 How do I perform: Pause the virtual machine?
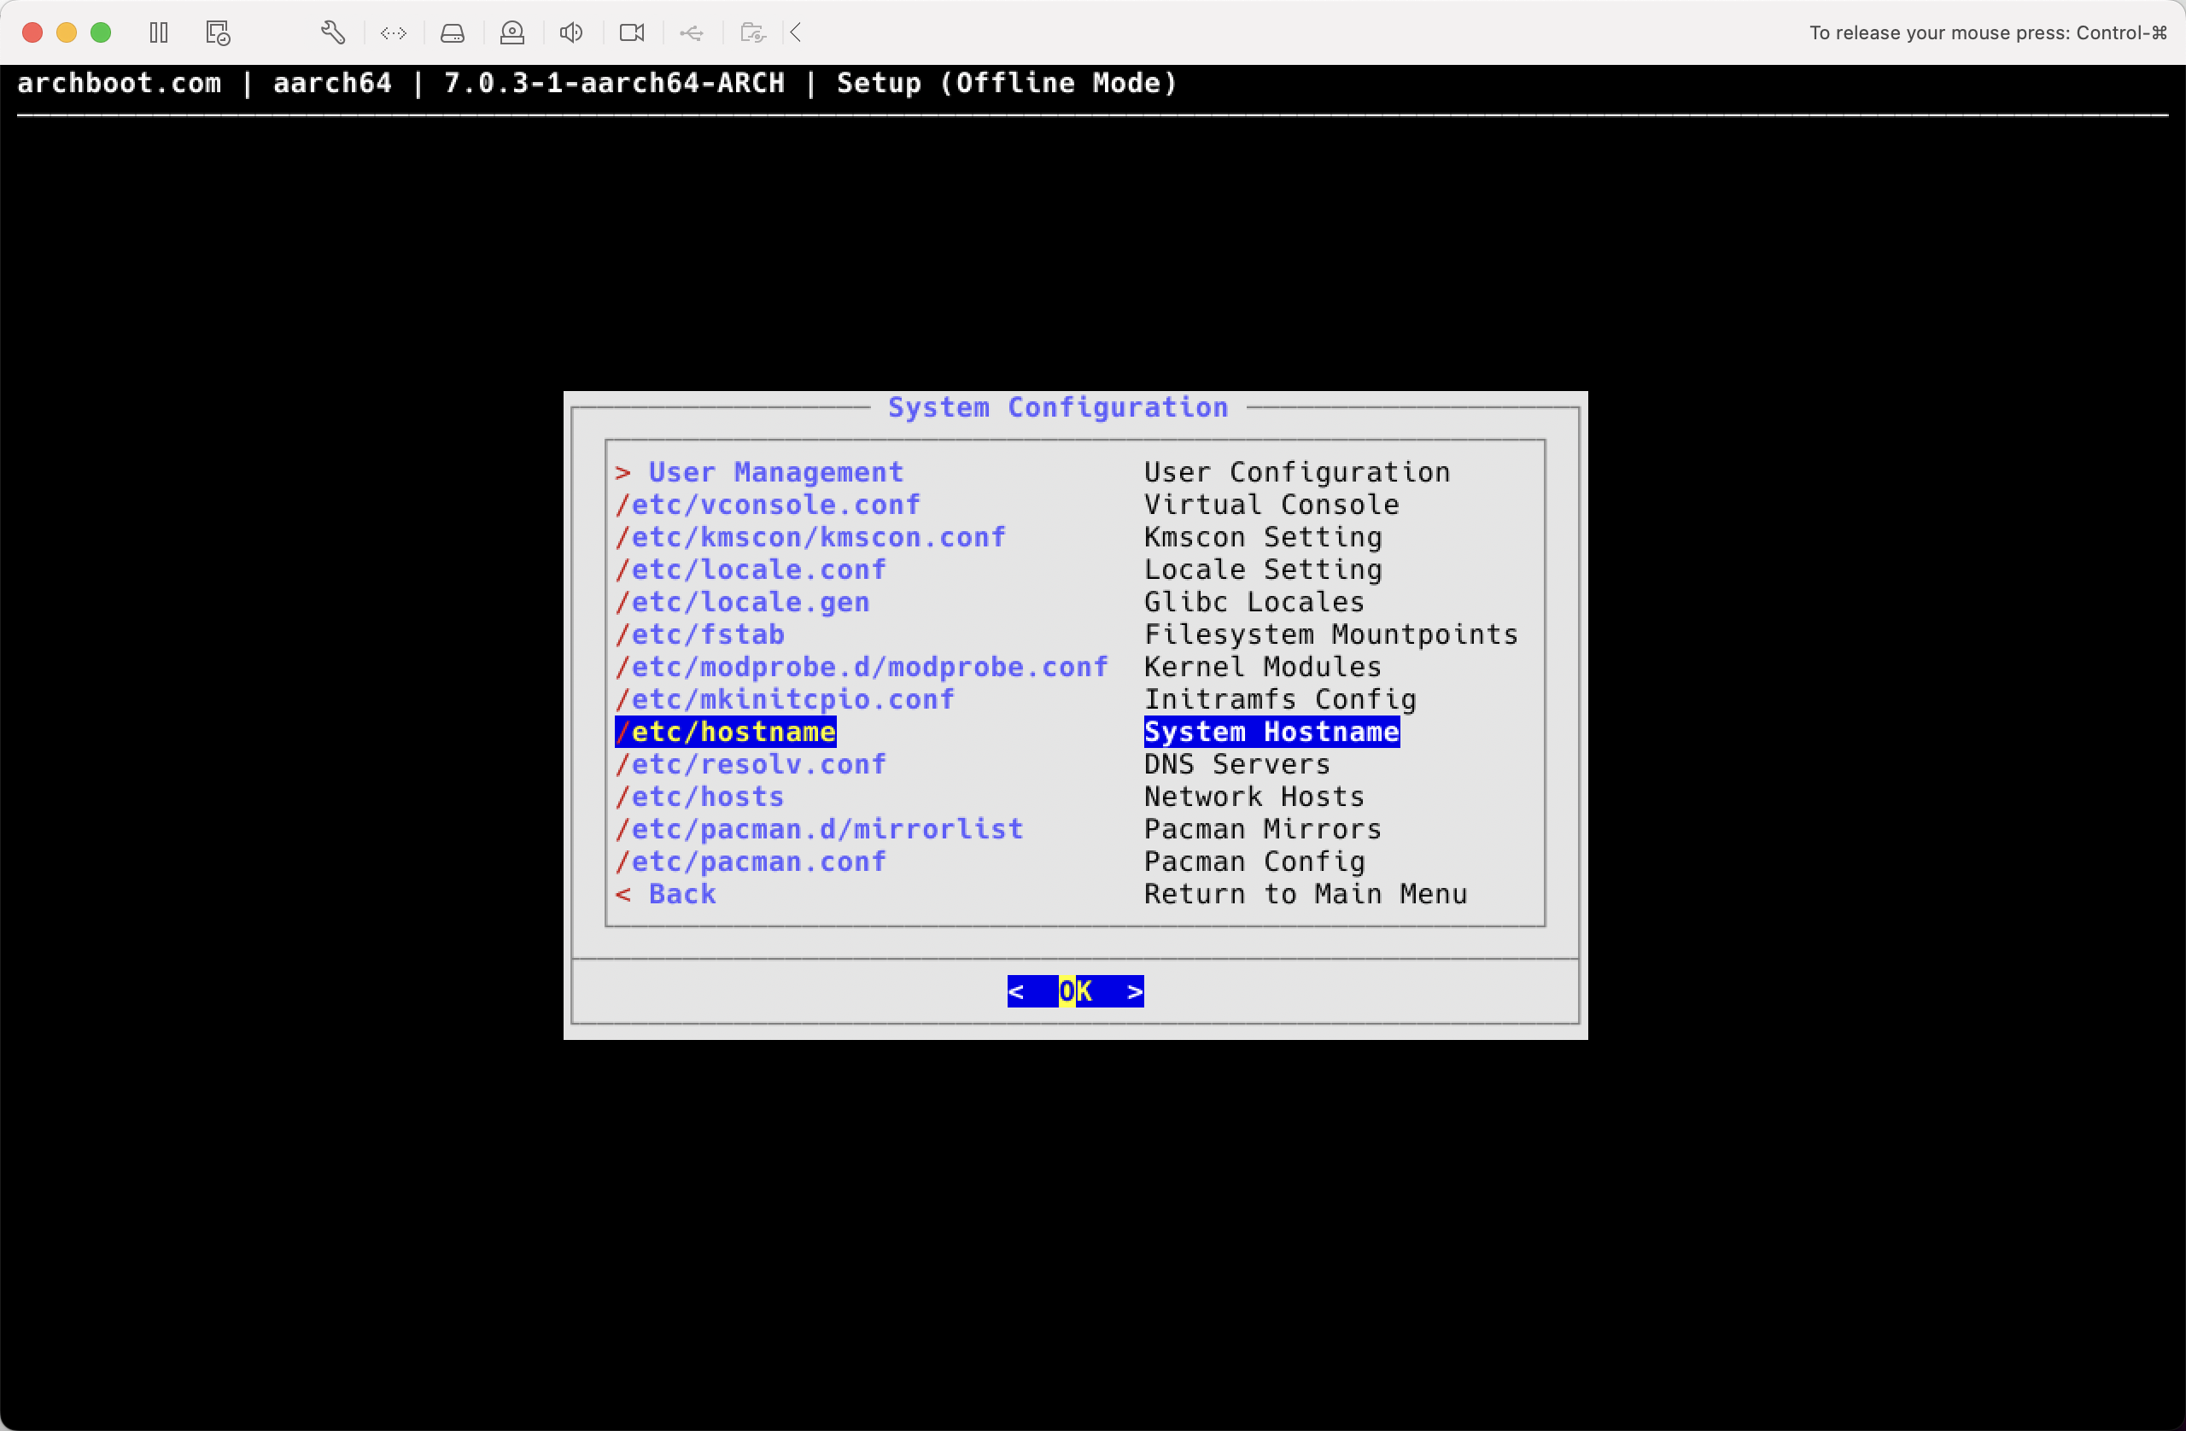coord(159,33)
